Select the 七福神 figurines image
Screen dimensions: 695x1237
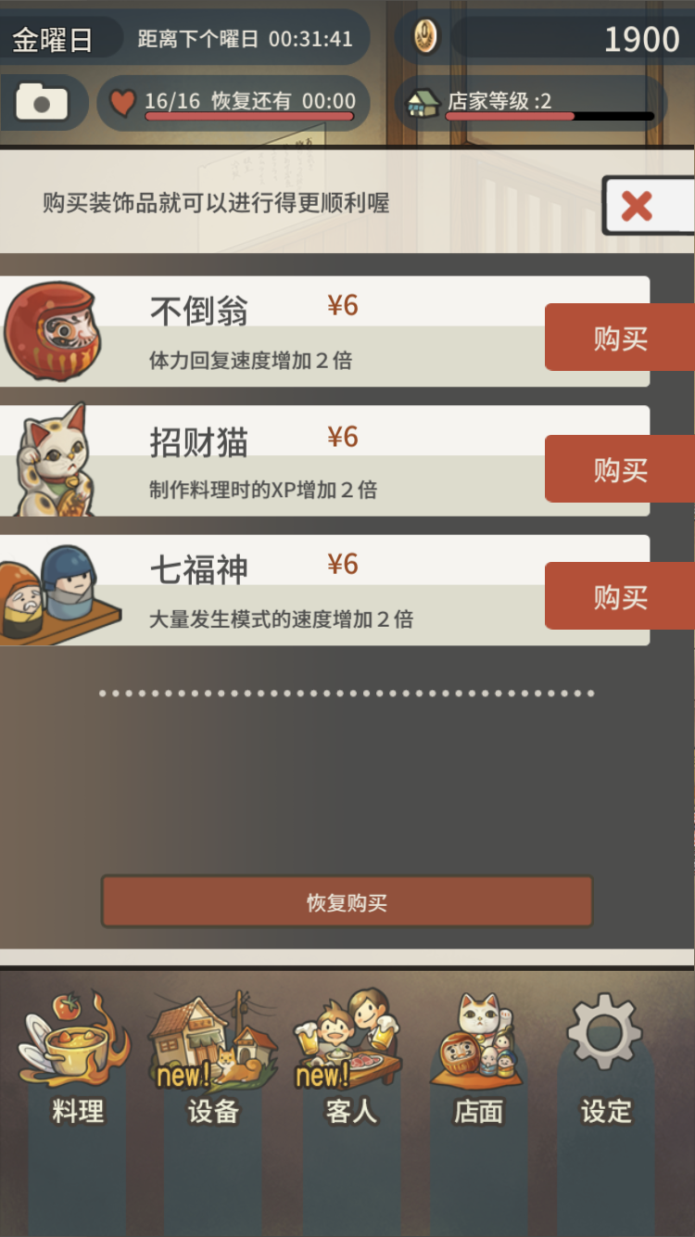pos(57,593)
